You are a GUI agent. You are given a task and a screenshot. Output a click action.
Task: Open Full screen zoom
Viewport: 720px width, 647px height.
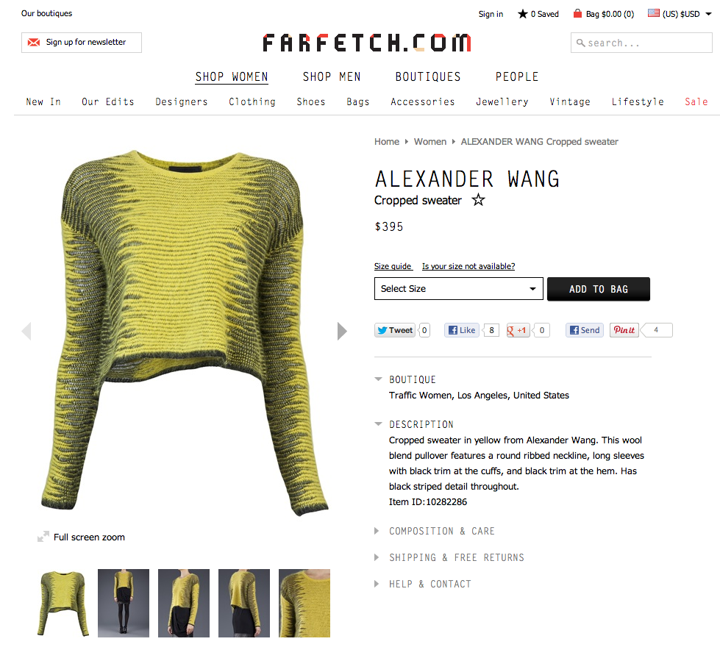82,537
